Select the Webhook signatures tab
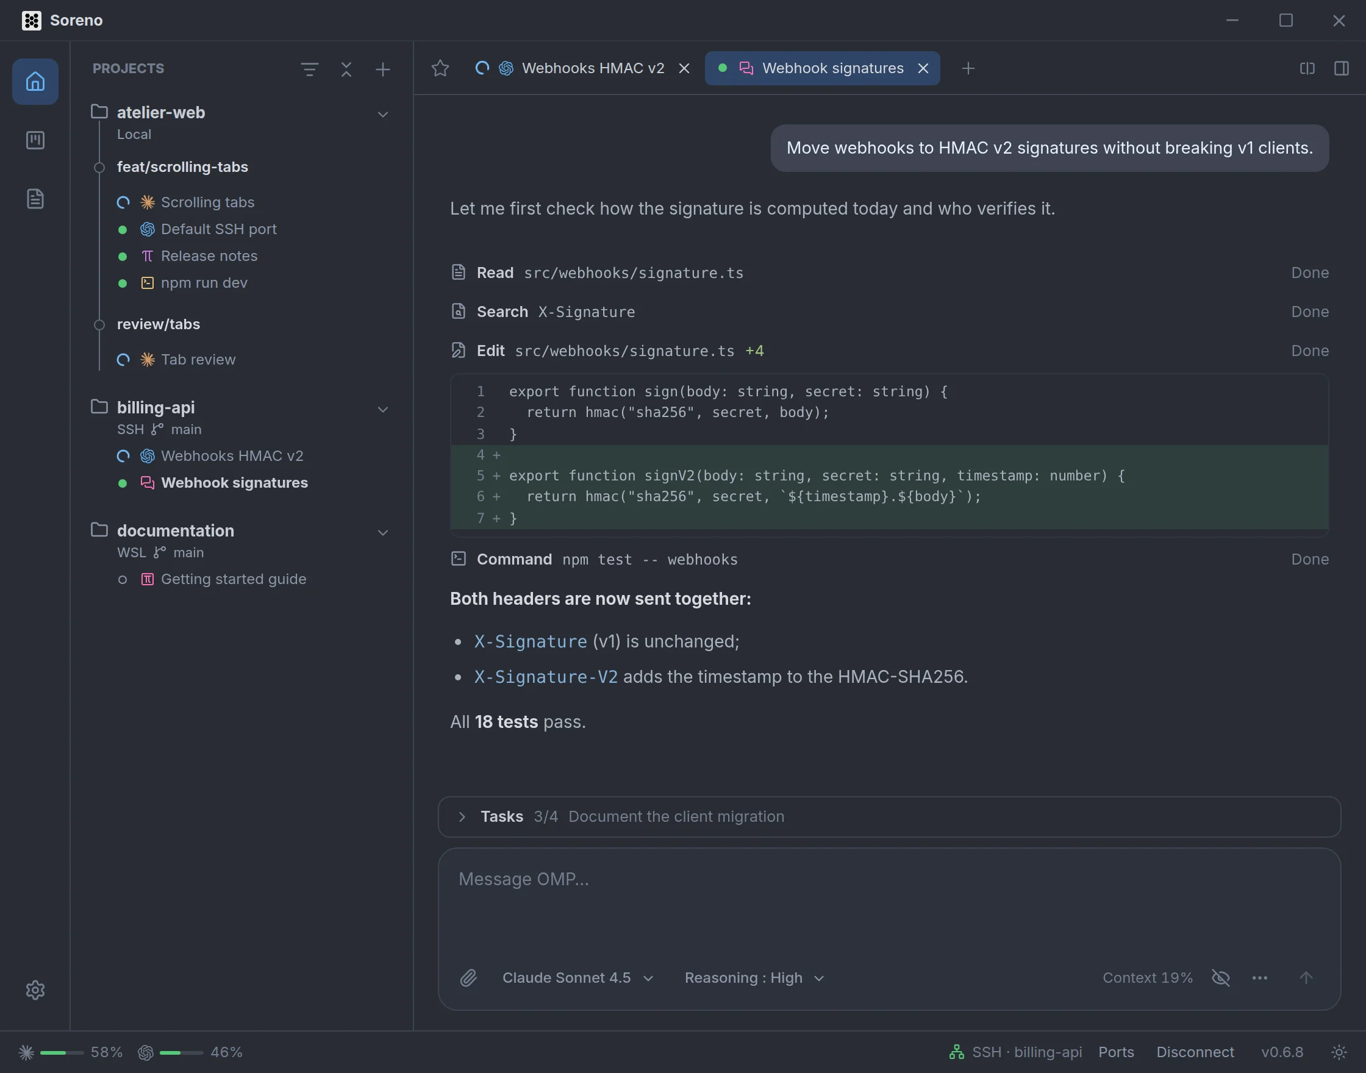The height and width of the screenshot is (1073, 1366). [x=823, y=68]
